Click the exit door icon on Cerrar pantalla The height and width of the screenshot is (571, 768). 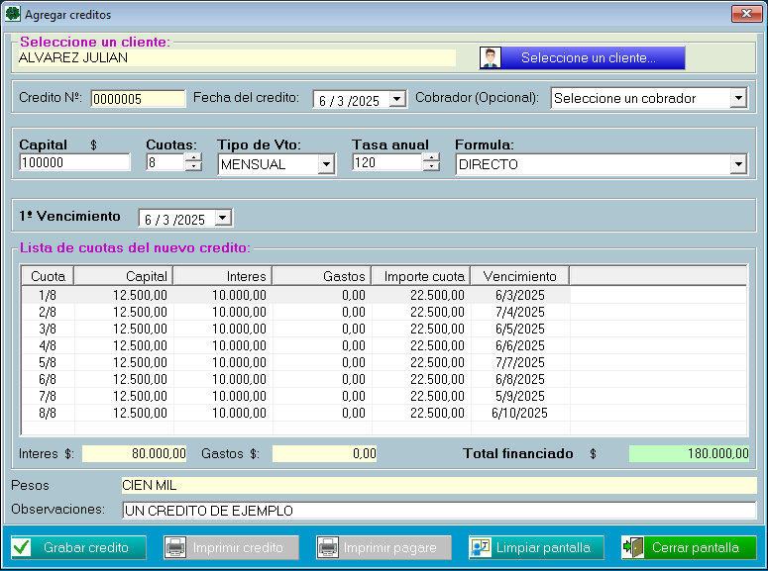633,547
